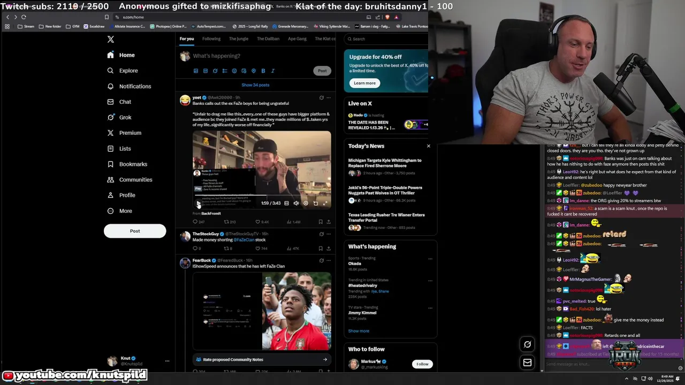Open Chat in the sidebar

119,102
